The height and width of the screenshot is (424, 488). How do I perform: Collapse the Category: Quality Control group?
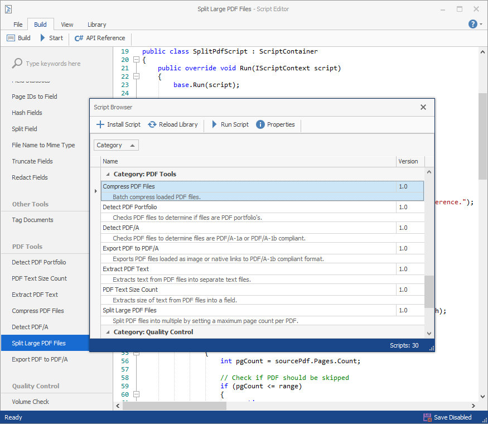point(108,332)
